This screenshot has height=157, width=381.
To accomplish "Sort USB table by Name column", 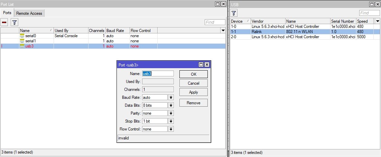I will point(308,21).
